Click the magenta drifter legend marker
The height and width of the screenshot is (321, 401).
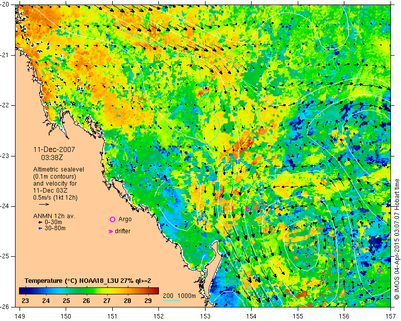pyautogui.click(x=111, y=231)
